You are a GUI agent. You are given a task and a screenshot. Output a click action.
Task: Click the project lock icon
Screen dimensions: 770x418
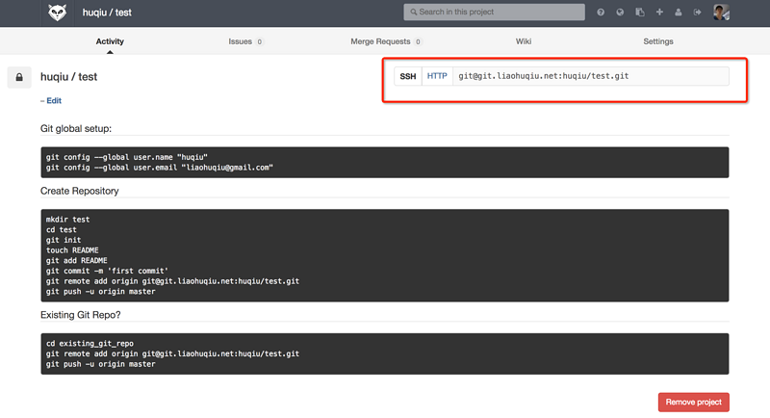(19, 77)
